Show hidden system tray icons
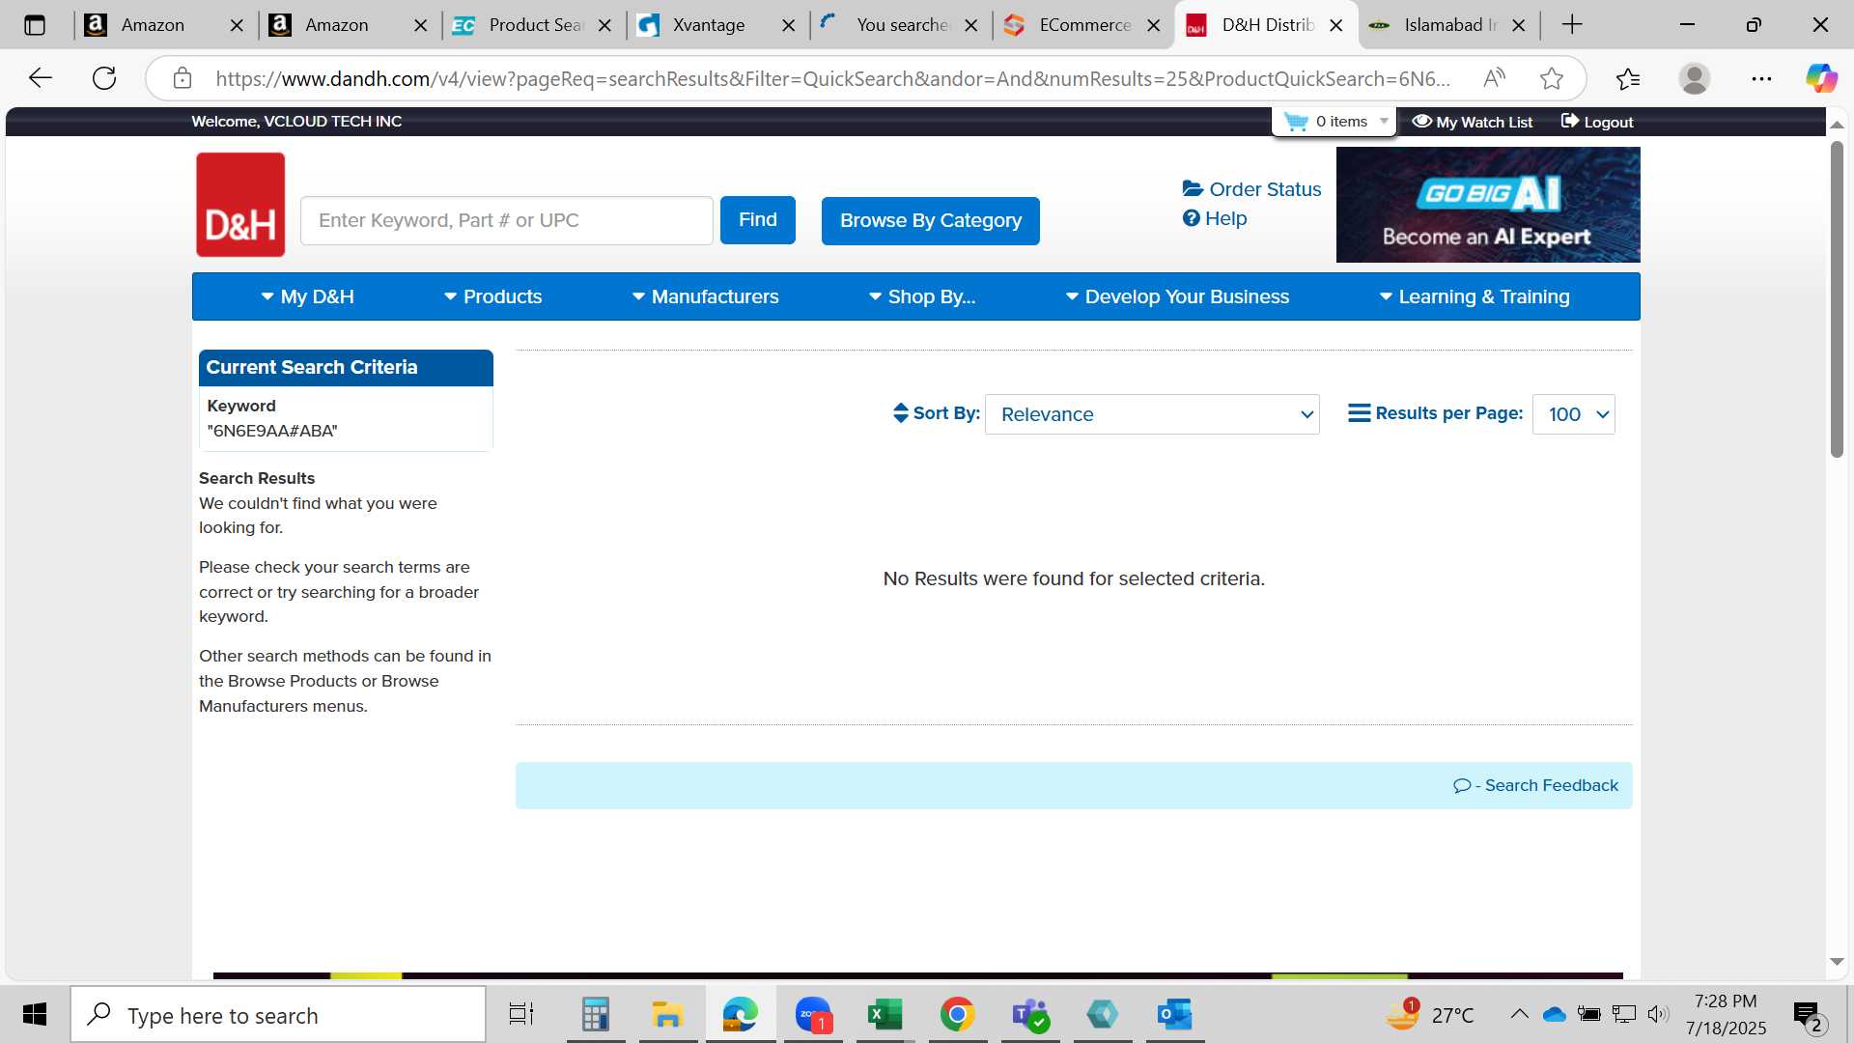The height and width of the screenshot is (1043, 1854). [1519, 1014]
